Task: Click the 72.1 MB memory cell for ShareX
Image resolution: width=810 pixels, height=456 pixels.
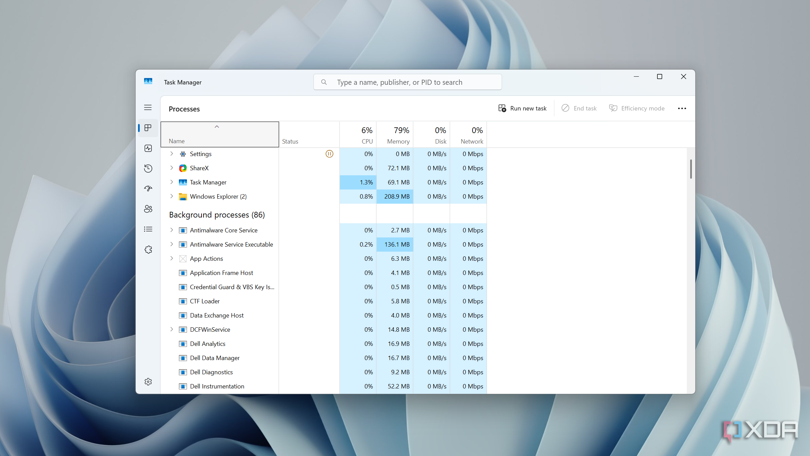Action: pyautogui.click(x=395, y=168)
